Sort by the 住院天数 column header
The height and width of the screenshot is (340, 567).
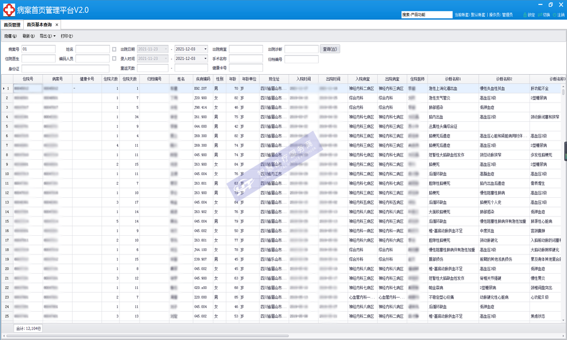click(130, 79)
